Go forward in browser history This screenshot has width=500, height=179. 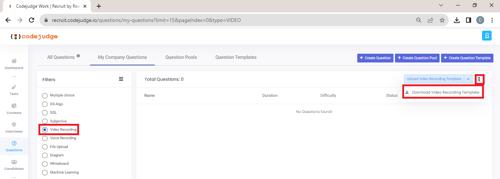click(20, 20)
